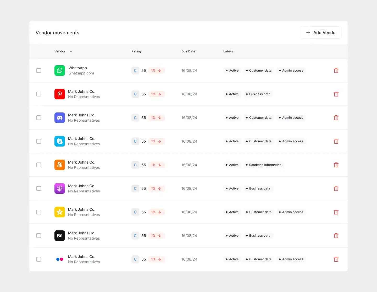Image resolution: width=377 pixels, height=292 pixels.
Task: Click the 1% down trend badge in Flickr row
Action: point(157,259)
